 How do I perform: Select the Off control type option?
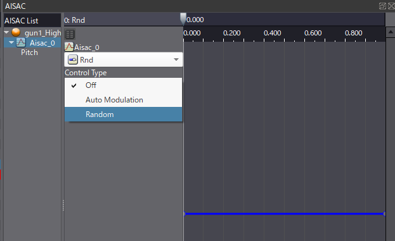tap(123, 85)
